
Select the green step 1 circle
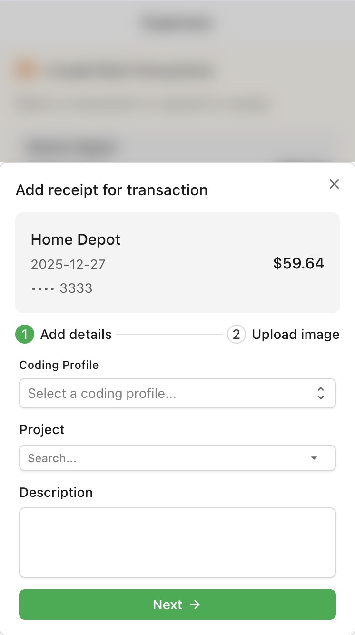click(25, 335)
